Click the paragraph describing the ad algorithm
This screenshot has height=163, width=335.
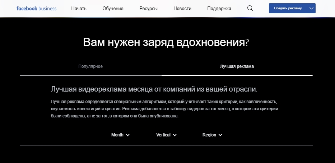click(164, 108)
